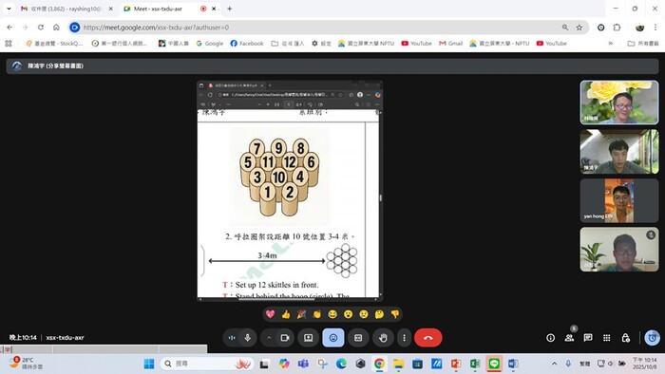
Task: Open the Windows Start menu
Action: (x=149, y=364)
